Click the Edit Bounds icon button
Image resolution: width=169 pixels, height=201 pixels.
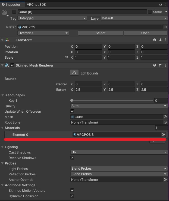(74, 73)
